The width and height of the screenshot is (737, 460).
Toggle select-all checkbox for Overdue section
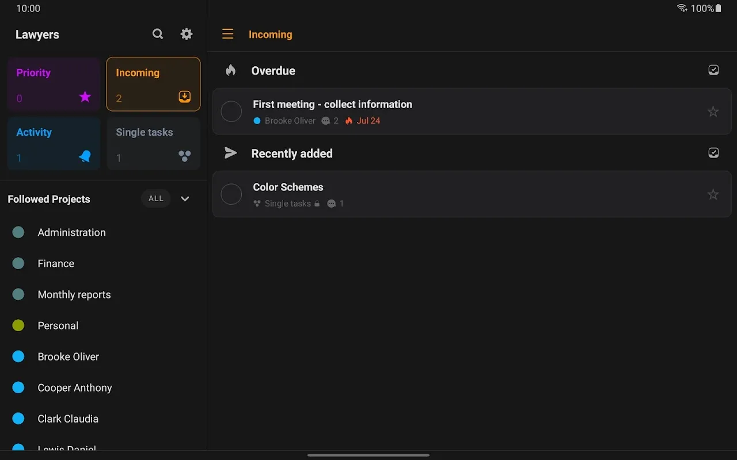(x=713, y=70)
